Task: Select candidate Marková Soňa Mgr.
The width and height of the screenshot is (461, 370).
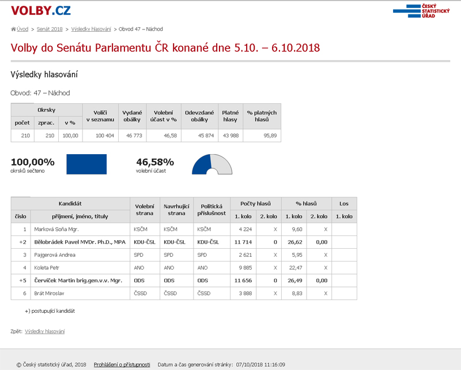Action: 56,229
